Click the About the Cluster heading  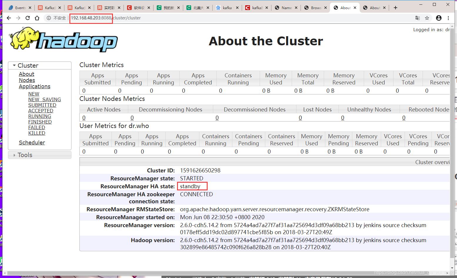(x=266, y=41)
